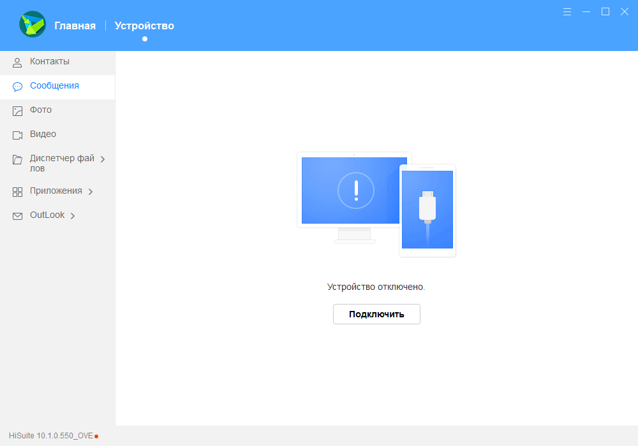This screenshot has height=446, width=638.
Task: Click the HiSuite 10.1.0.550_OVE version text
Action: tap(51, 435)
